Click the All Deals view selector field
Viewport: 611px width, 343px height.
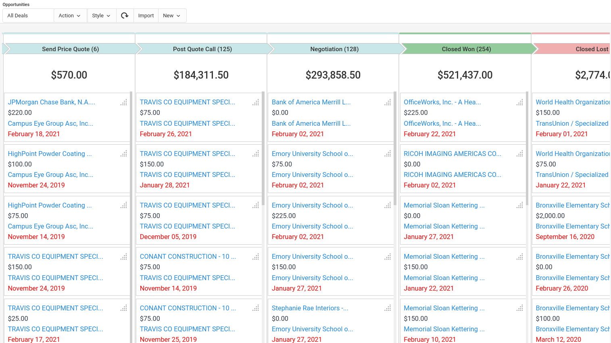point(28,15)
